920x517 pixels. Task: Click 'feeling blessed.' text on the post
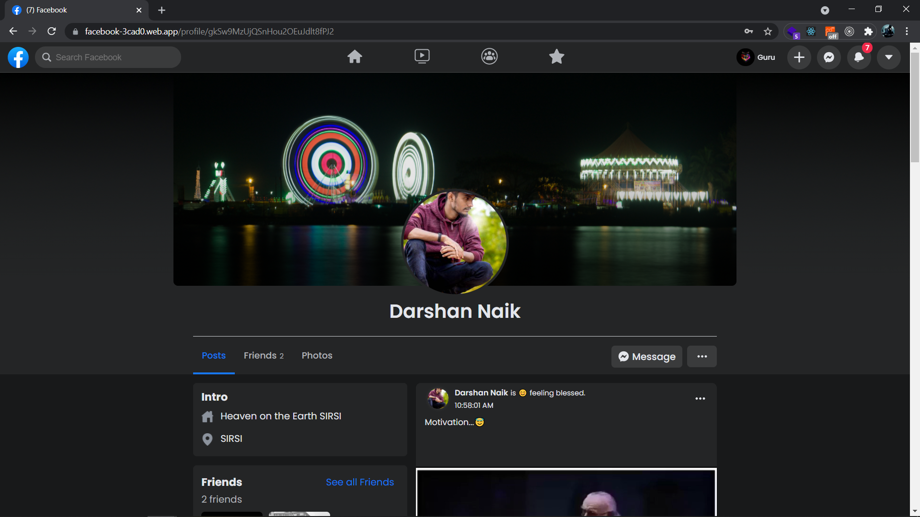[x=557, y=393]
